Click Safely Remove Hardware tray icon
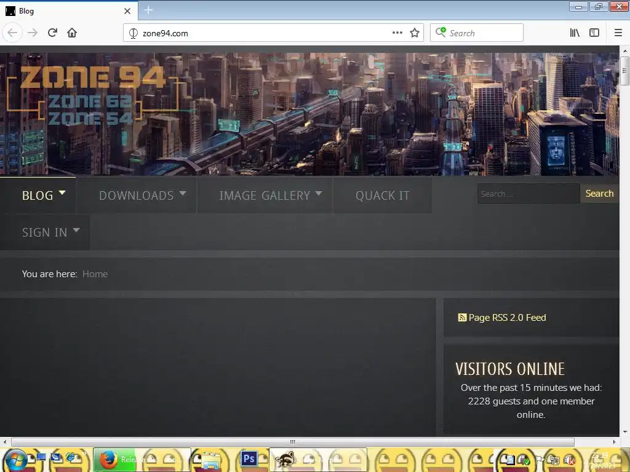The width and height of the screenshot is (630, 472). 524,460
